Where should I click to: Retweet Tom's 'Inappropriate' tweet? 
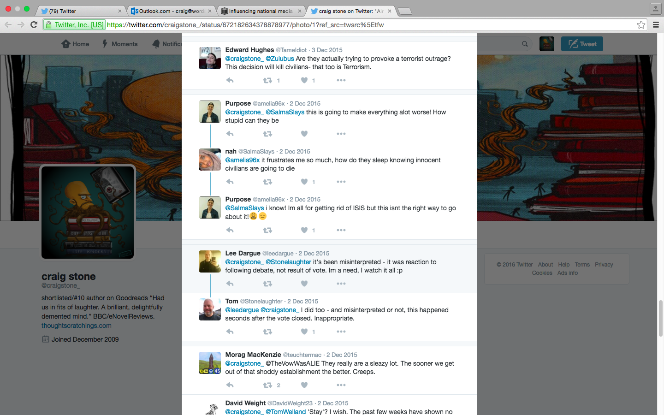point(267,332)
